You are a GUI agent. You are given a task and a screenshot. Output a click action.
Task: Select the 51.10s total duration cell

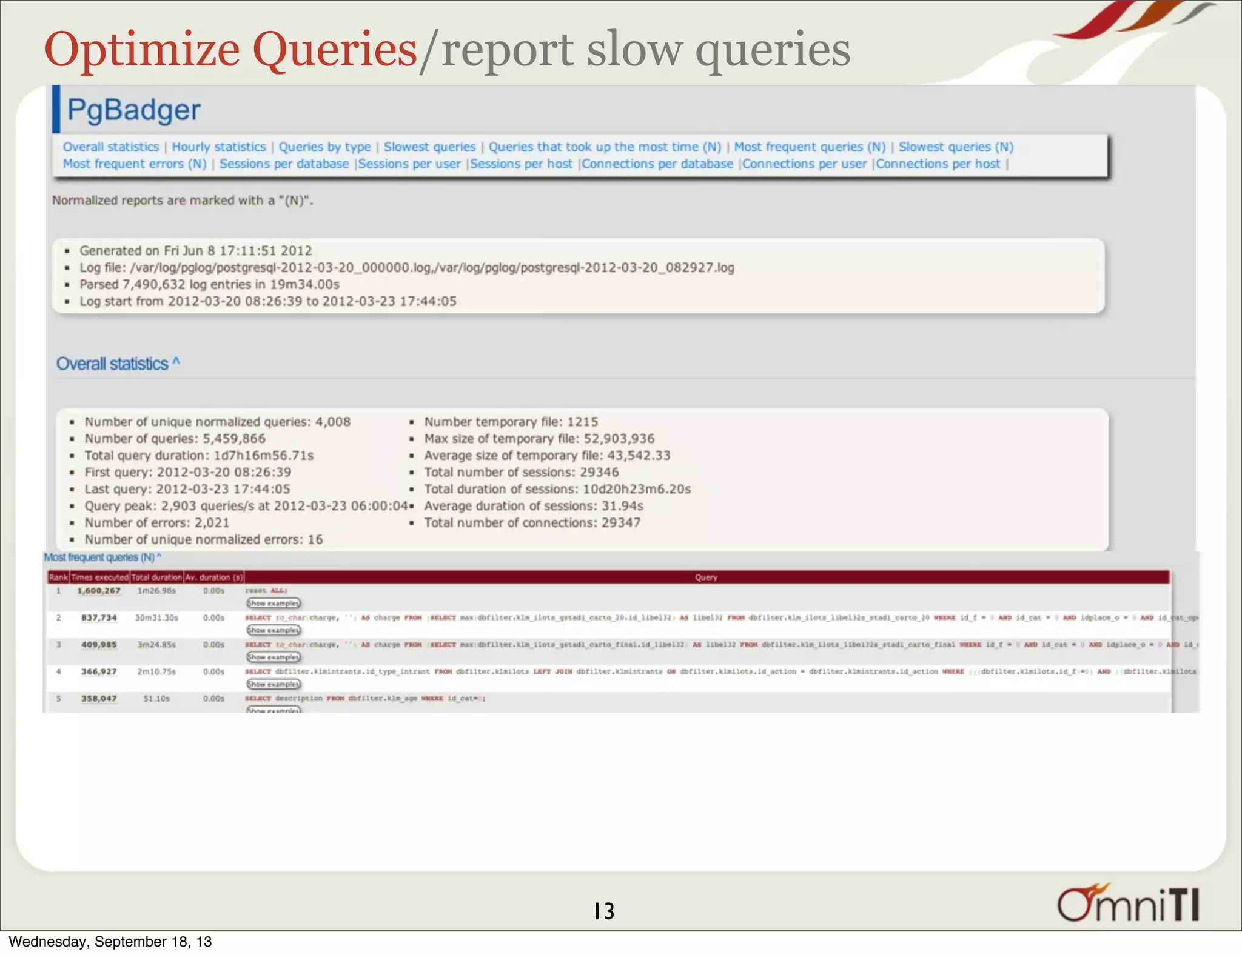point(156,699)
